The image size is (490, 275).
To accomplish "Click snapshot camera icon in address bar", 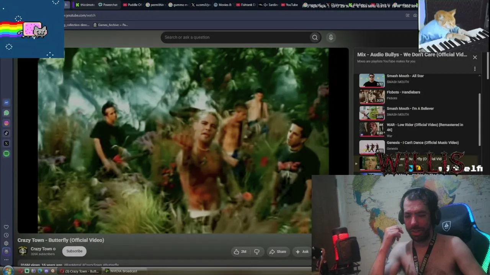I will 415,15.
